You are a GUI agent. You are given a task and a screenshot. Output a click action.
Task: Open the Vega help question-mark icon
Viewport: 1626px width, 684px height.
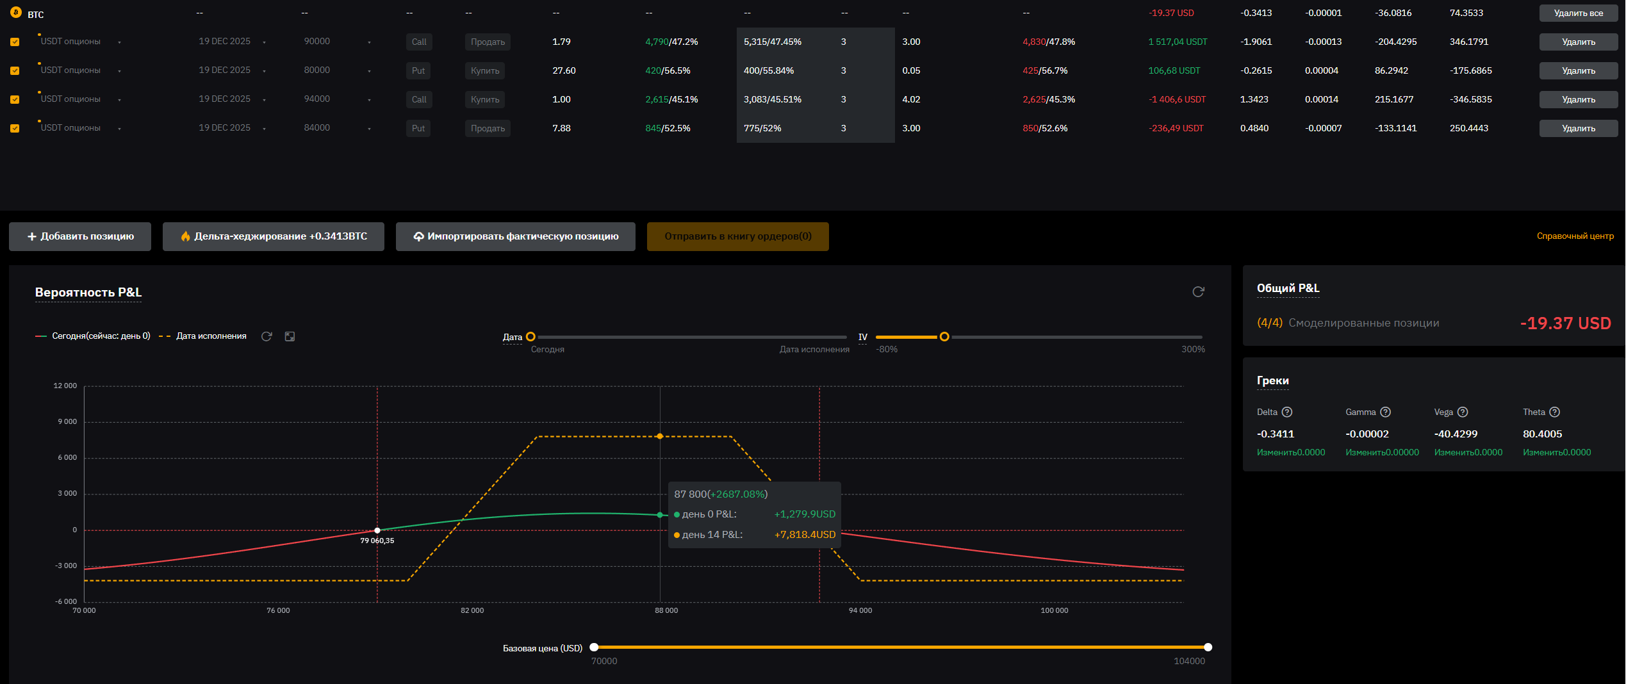tap(1463, 412)
